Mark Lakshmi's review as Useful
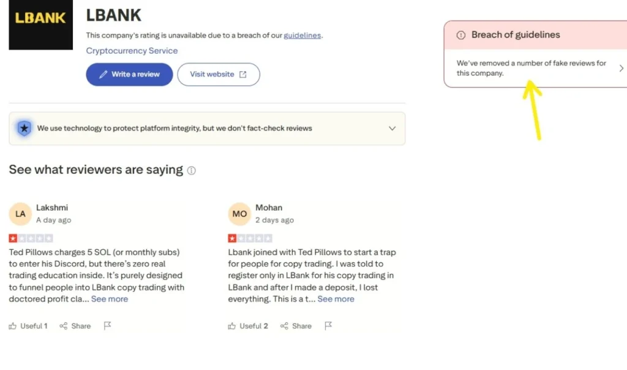The width and height of the screenshot is (627, 370). click(x=28, y=326)
